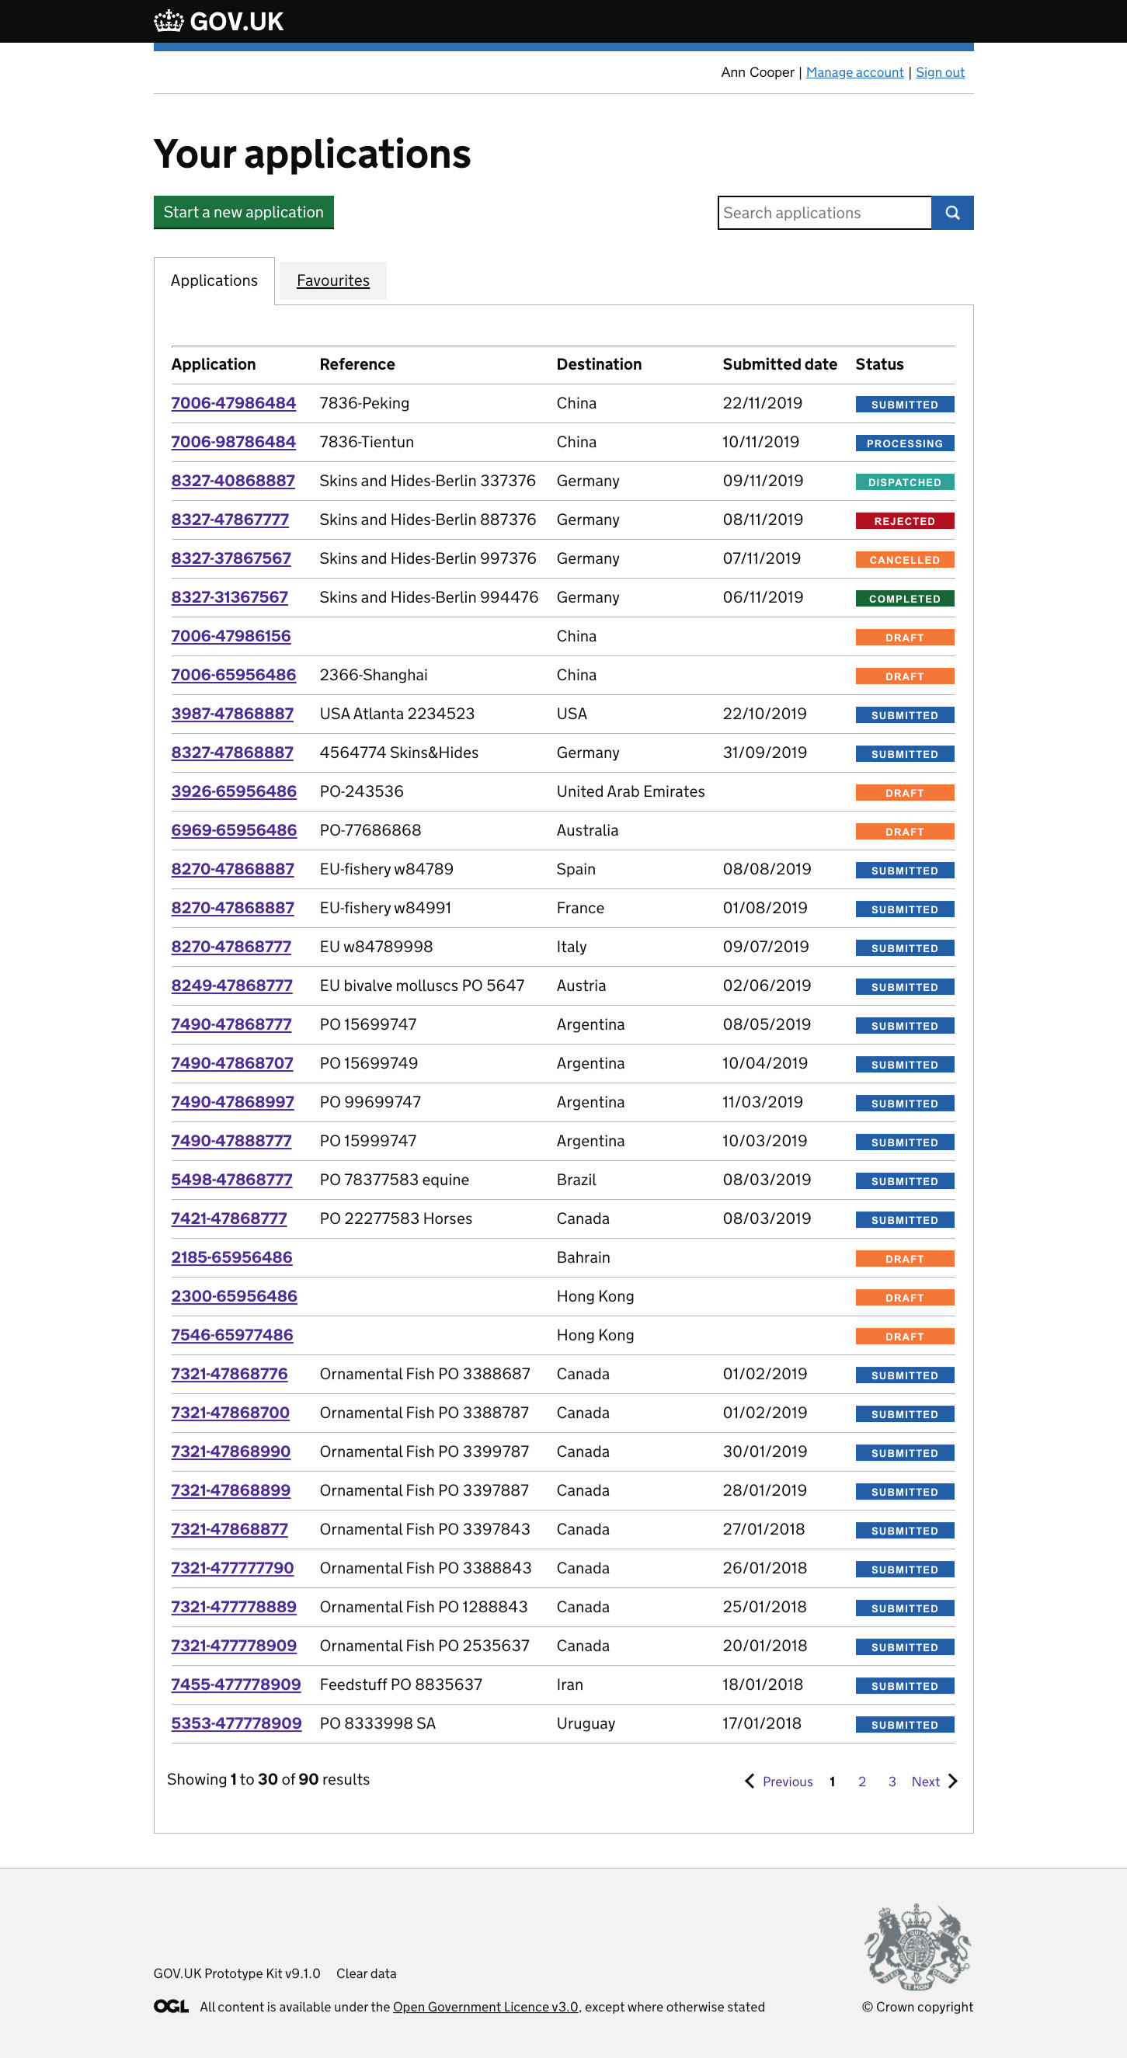1127x2058 pixels.
Task: Open draft application 2185-65956486
Action: pos(231,1257)
